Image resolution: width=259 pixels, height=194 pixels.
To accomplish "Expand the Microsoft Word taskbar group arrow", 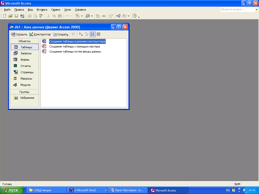I will (x=106, y=190).
